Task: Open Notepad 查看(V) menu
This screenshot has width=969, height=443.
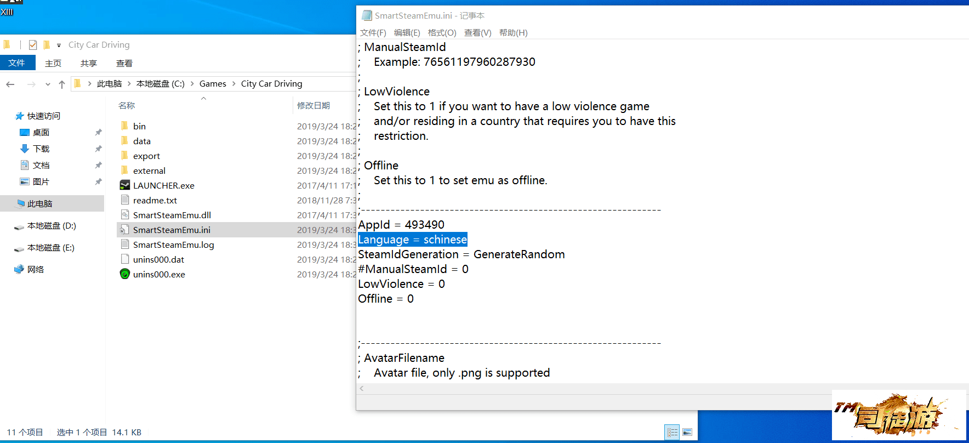Action: click(478, 33)
